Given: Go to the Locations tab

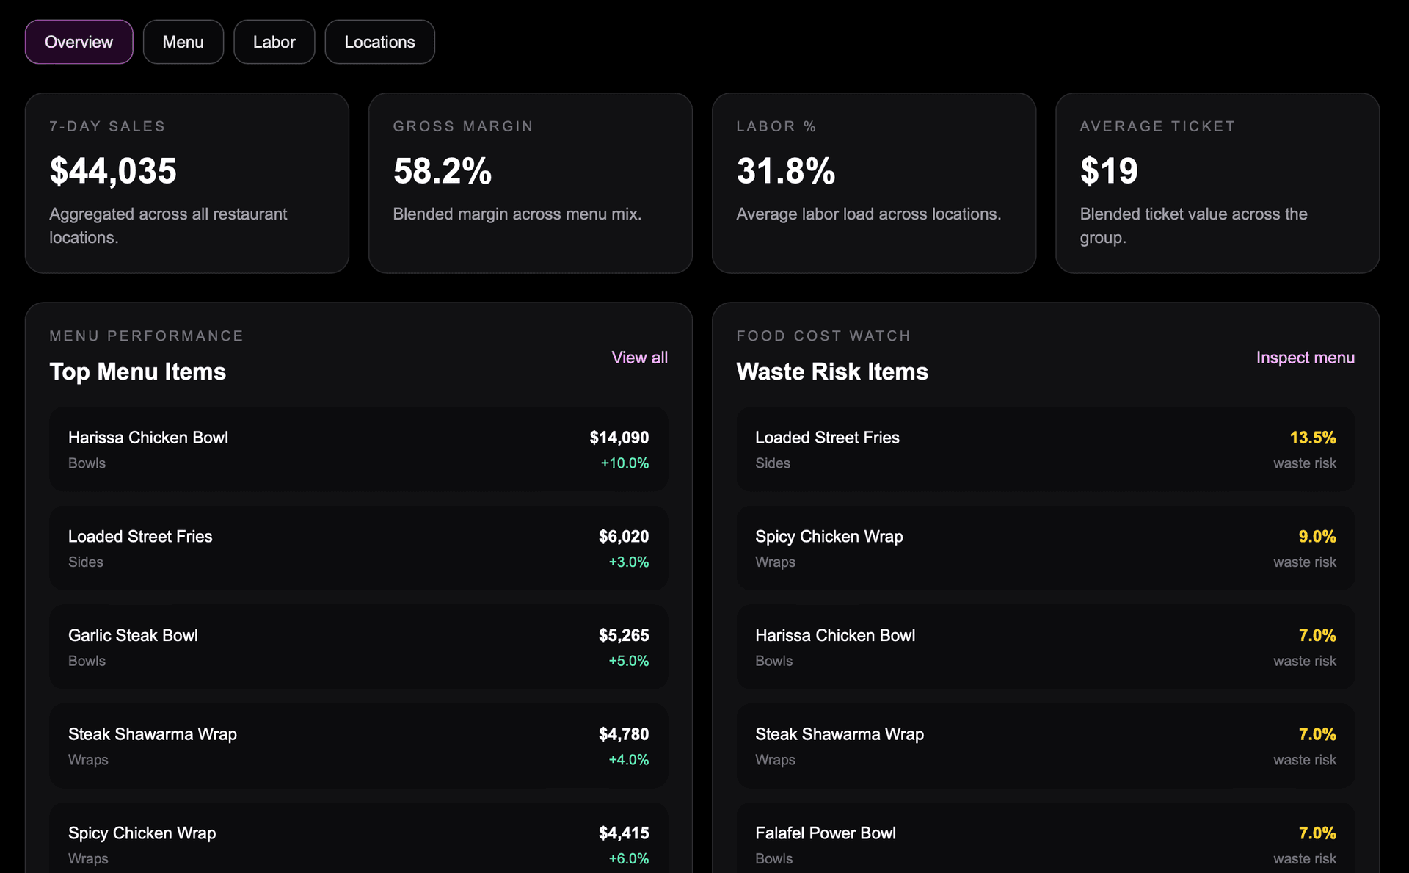Looking at the screenshot, I should tap(379, 42).
